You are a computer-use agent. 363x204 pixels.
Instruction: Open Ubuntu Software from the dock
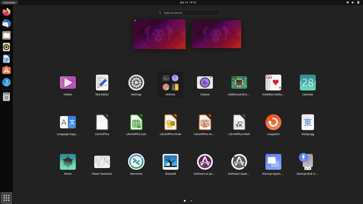pyautogui.click(x=6, y=70)
